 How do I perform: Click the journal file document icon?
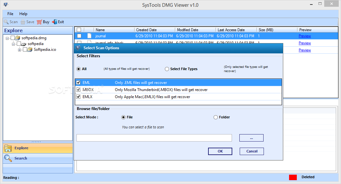point(89,36)
